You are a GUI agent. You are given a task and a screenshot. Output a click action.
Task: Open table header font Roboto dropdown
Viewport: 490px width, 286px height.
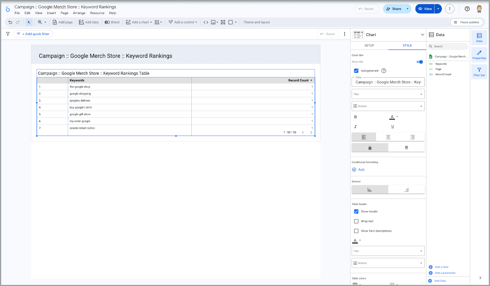point(388,263)
